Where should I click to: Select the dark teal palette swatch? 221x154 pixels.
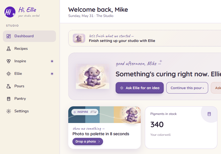coord(77,115)
